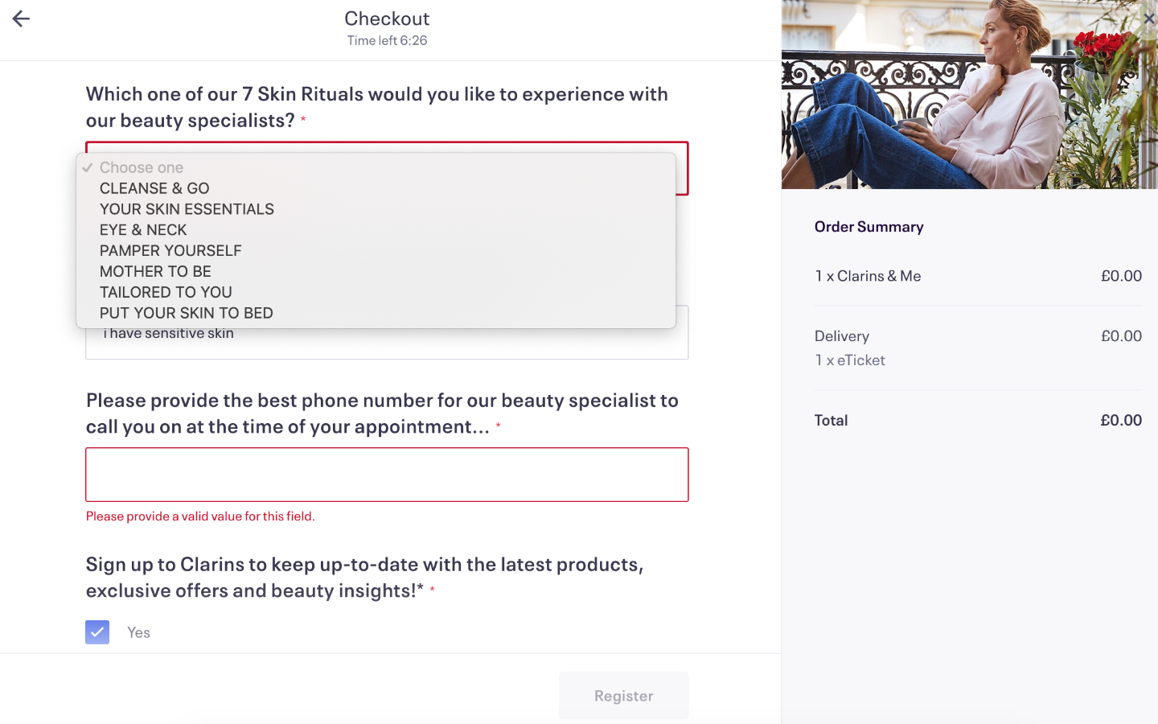This screenshot has width=1158, height=724.
Task: Uncheck the Yes sign-up checkbox
Action: (x=97, y=632)
